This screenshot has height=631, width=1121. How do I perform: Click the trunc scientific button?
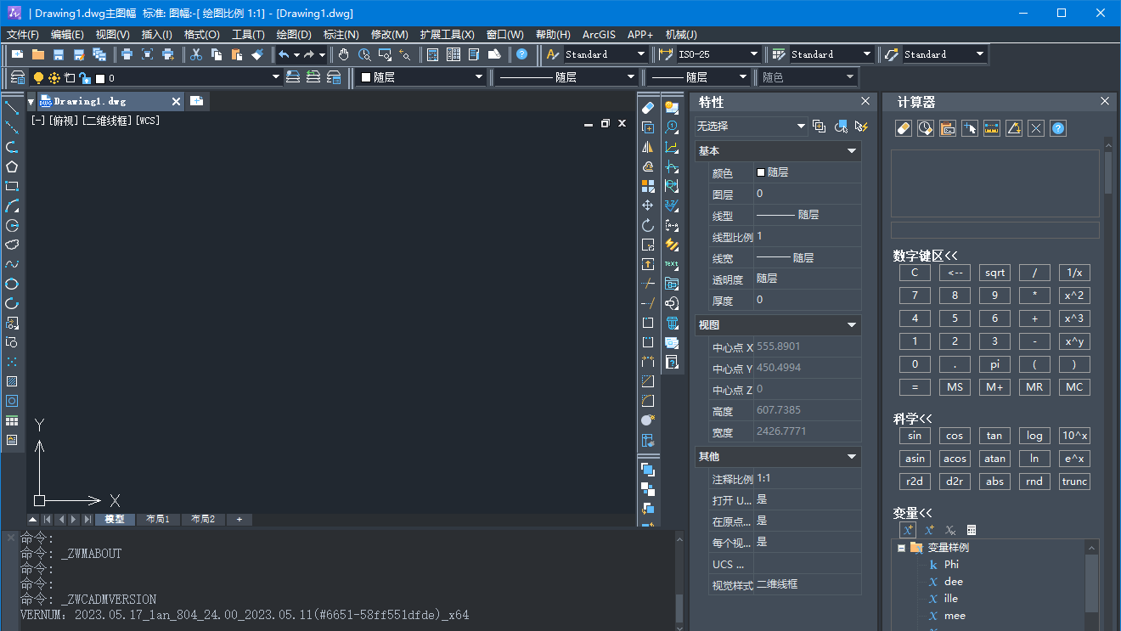point(1074,482)
